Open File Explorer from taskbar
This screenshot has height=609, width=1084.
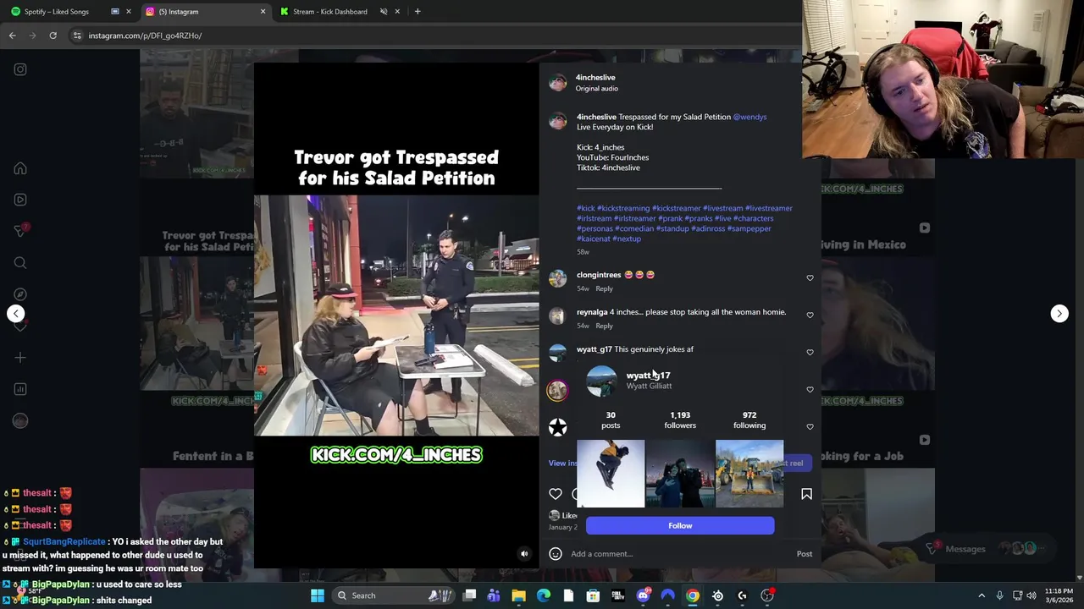coord(518,595)
